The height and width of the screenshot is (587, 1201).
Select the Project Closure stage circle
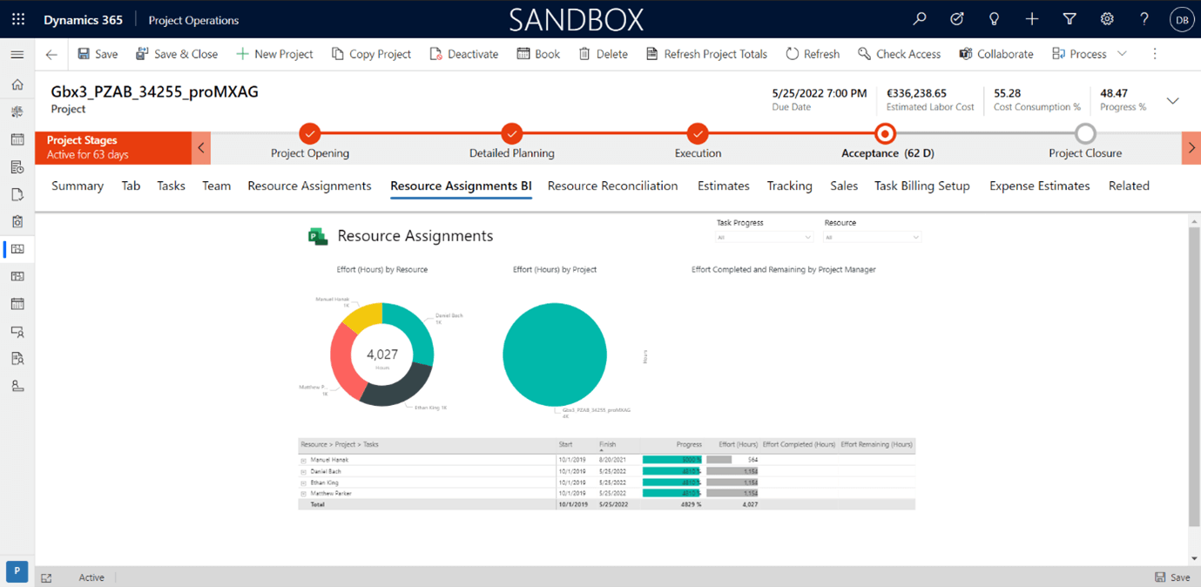click(x=1084, y=135)
